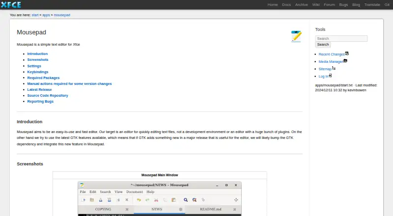Open Media Manager tool link

pos(331,62)
